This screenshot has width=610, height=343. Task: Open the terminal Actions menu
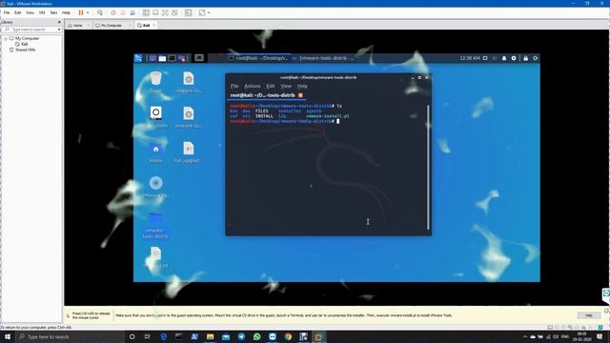252,86
